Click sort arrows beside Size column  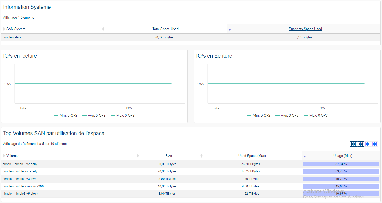(x=138, y=156)
